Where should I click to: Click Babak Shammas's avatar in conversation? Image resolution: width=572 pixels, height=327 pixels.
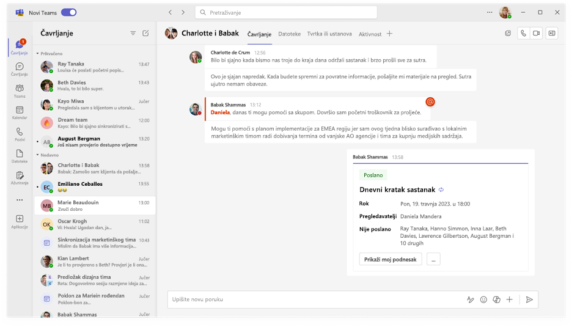(196, 109)
